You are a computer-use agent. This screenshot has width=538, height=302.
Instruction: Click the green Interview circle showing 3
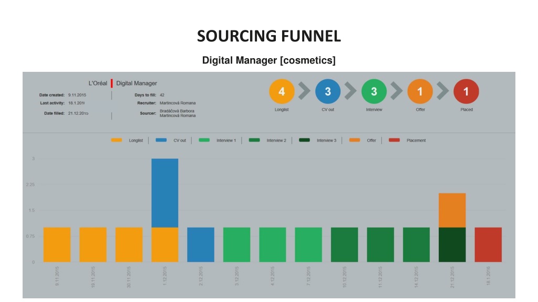374,91
